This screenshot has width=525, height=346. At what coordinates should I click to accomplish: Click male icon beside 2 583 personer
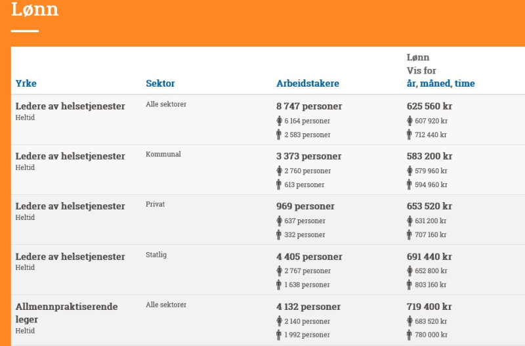(278, 135)
